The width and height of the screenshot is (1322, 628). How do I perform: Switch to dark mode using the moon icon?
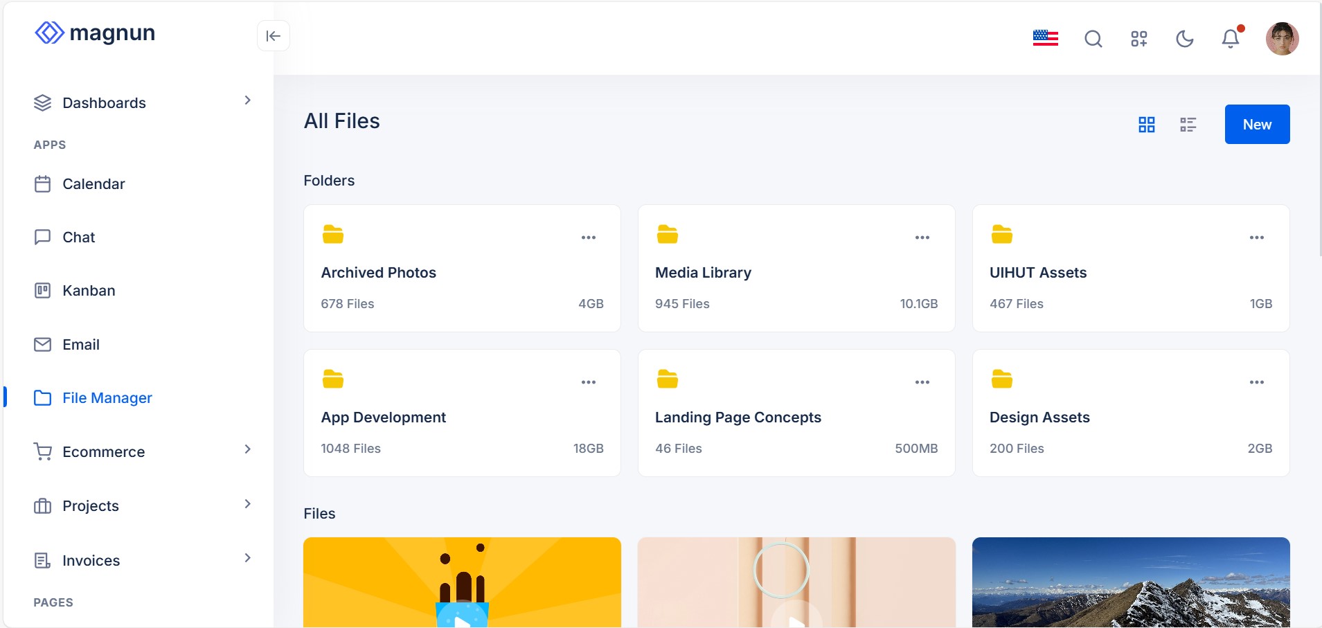click(1184, 39)
